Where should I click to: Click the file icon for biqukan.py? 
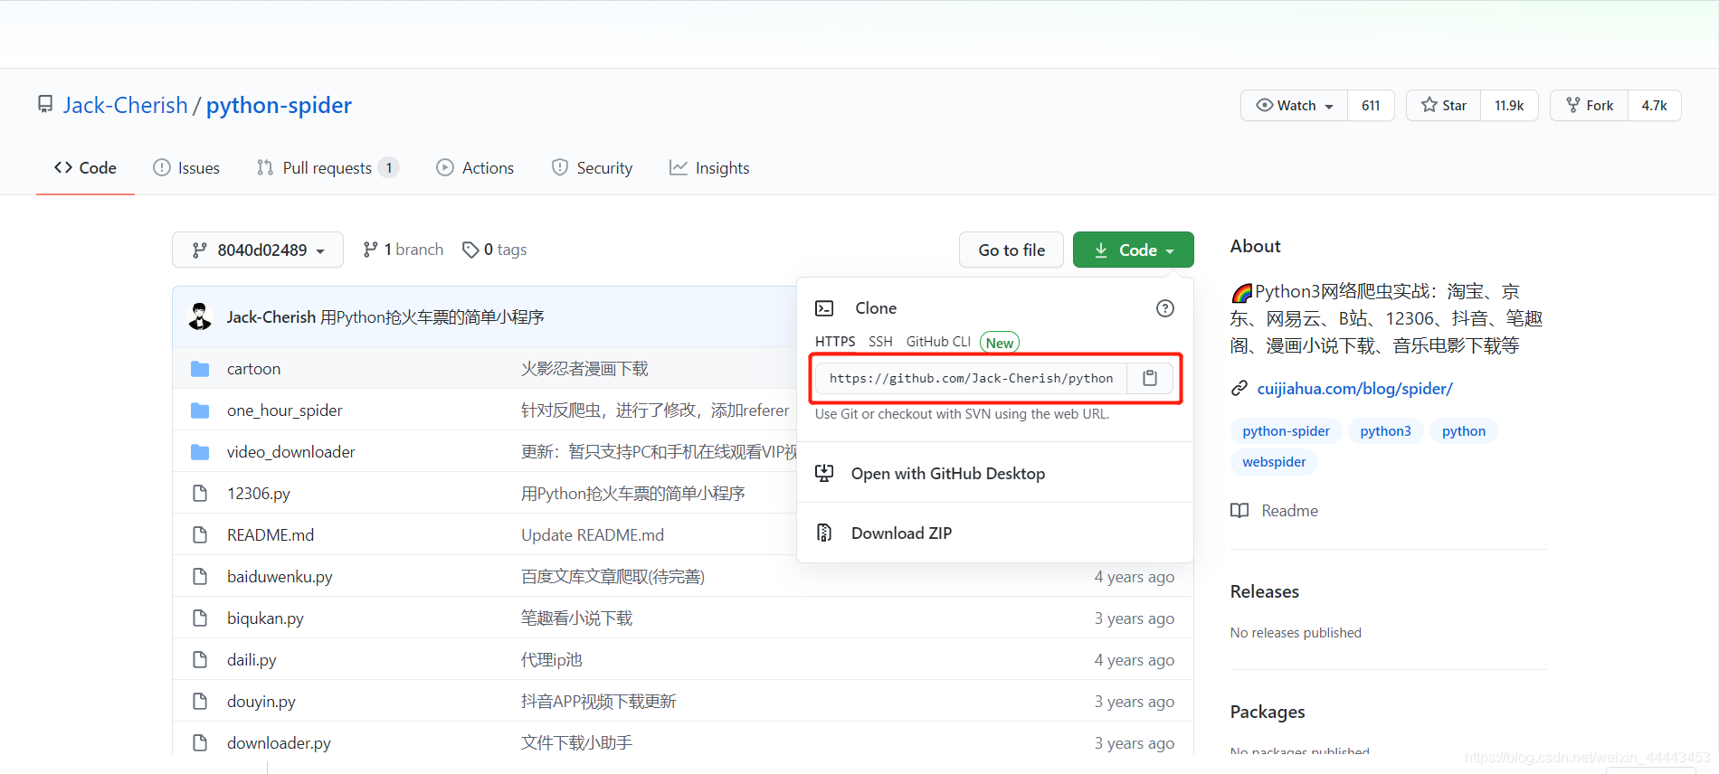(200, 618)
